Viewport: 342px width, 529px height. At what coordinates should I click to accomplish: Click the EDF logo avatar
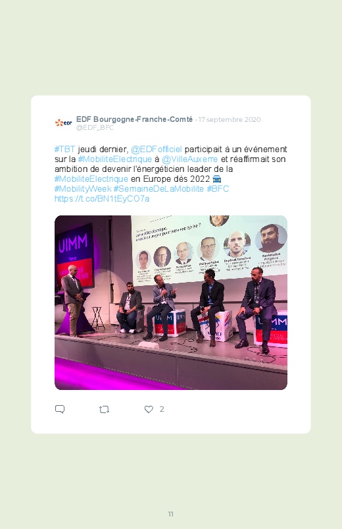[x=63, y=123]
